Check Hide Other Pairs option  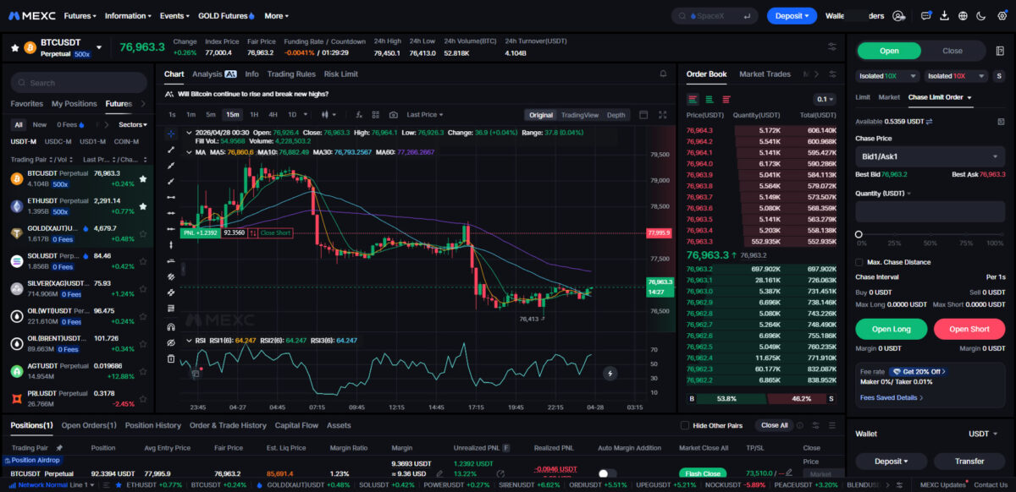(685, 425)
